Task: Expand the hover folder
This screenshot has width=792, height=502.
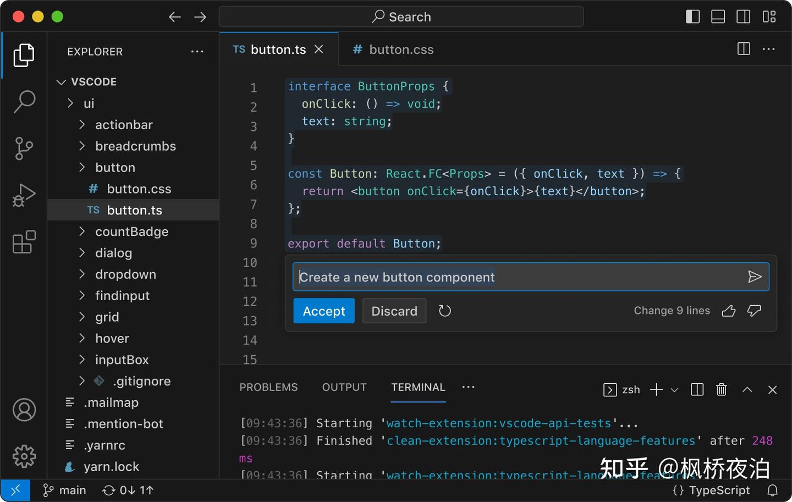Action: click(x=133, y=339)
